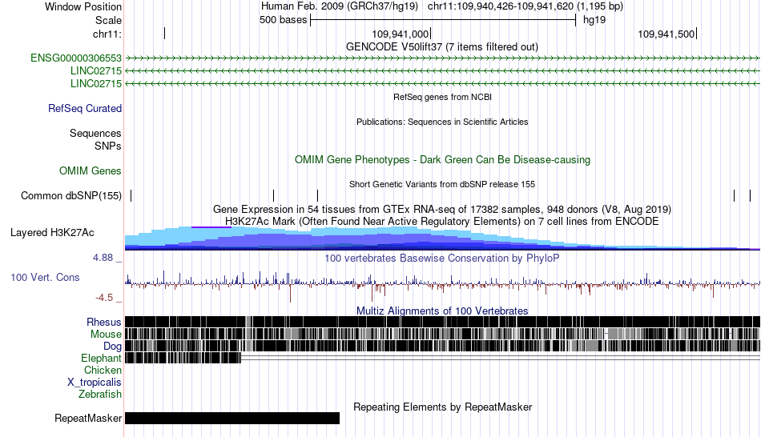This screenshot has width=761, height=437.
Task: Click the RefSeq Curated track label
Action: pyautogui.click(x=85, y=109)
